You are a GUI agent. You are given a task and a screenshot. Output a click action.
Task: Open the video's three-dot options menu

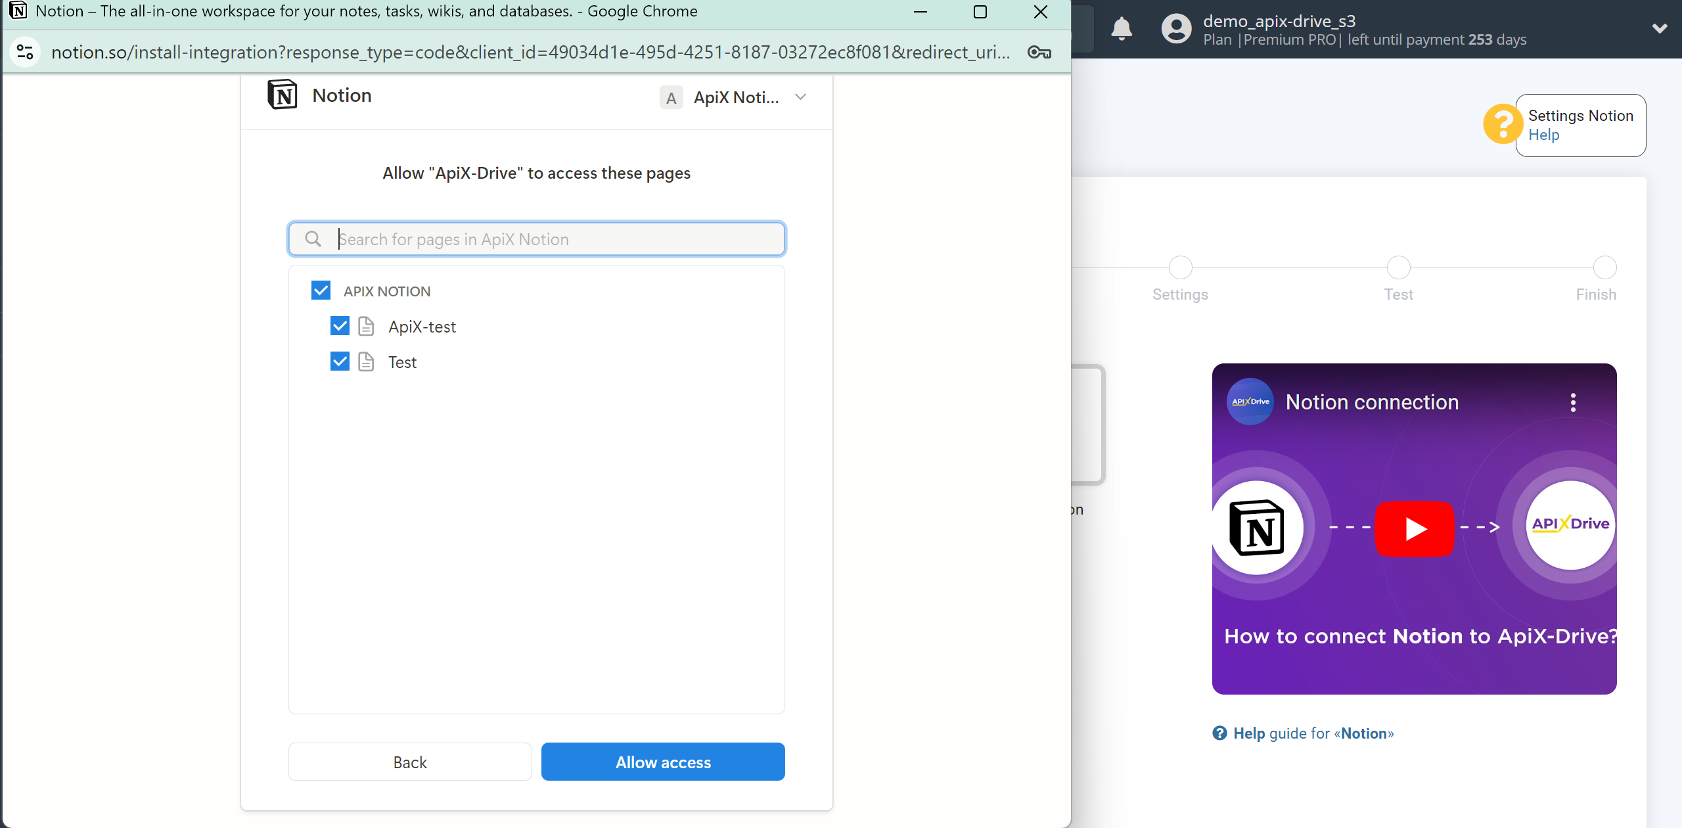coord(1573,402)
